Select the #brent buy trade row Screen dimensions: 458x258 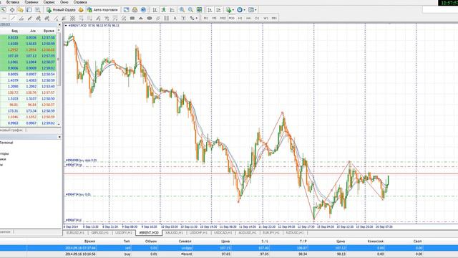[229, 254]
